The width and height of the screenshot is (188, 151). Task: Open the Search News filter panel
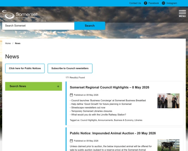point(34,86)
